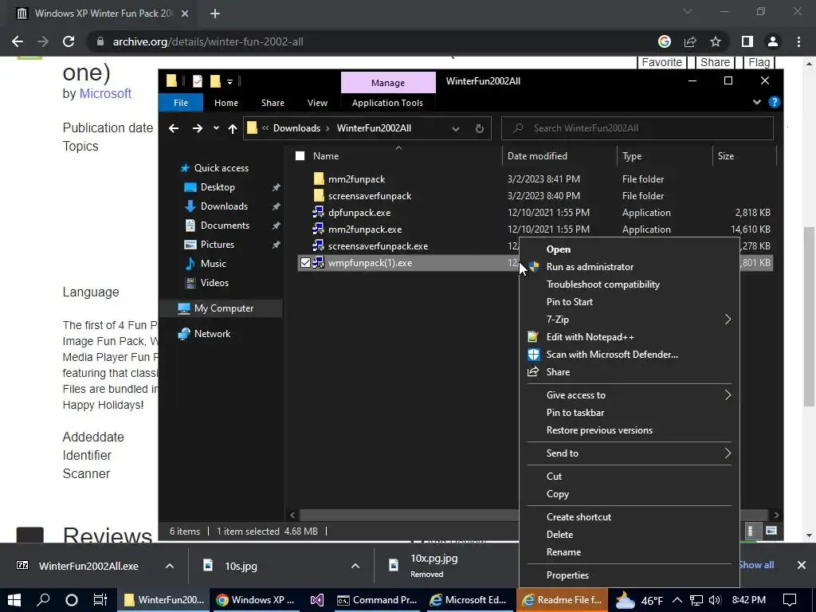Go up one folder level in Explorer
Image resolution: width=816 pixels, height=612 pixels.
click(232, 128)
